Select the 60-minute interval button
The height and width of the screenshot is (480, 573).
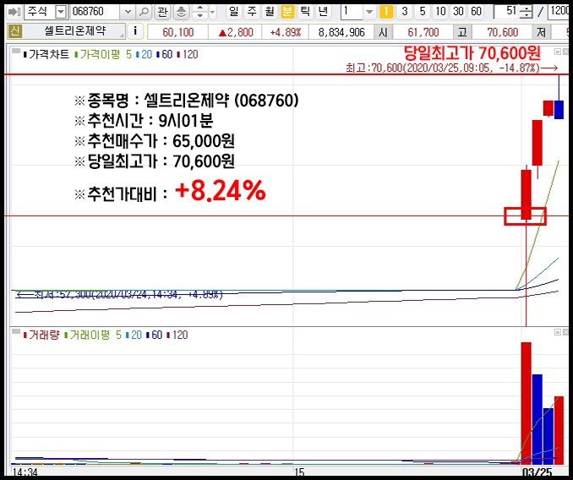click(x=476, y=12)
